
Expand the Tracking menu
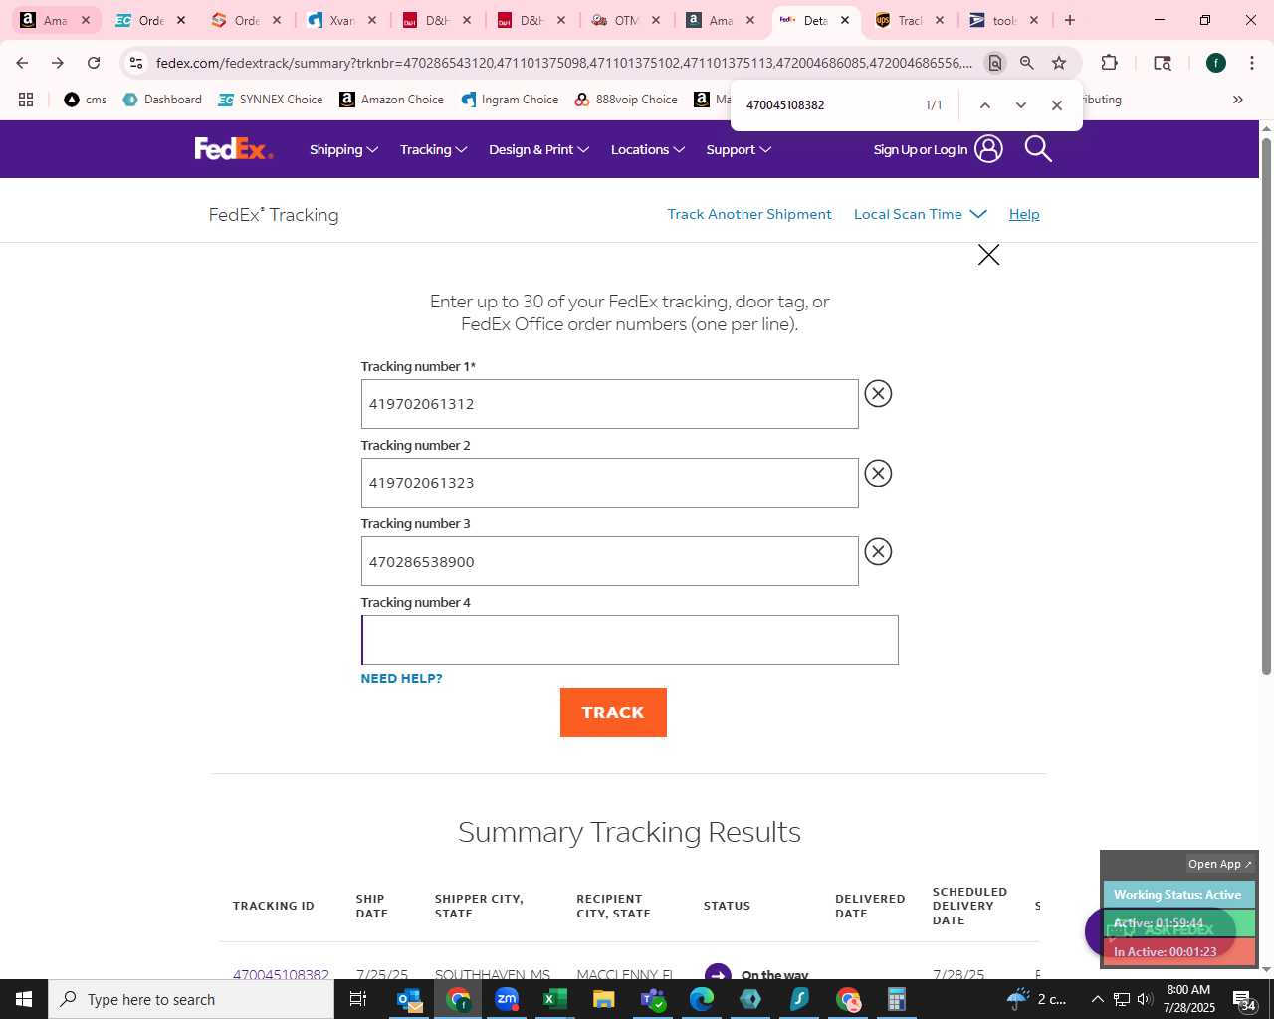click(433, 149)
